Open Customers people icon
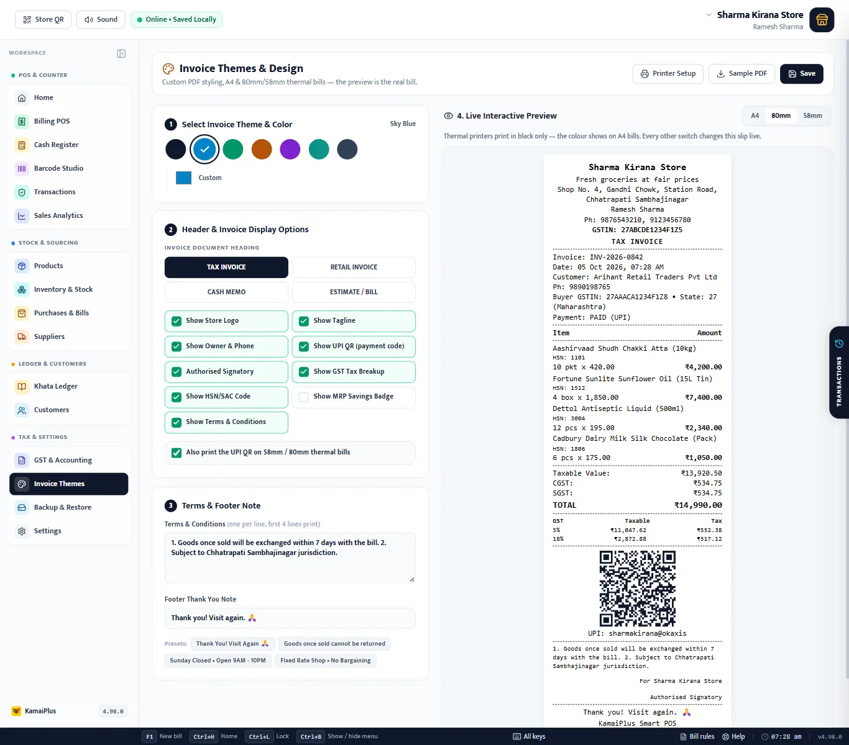The height and width of the screenshot is (745, 849). click(x=22, y=410)
